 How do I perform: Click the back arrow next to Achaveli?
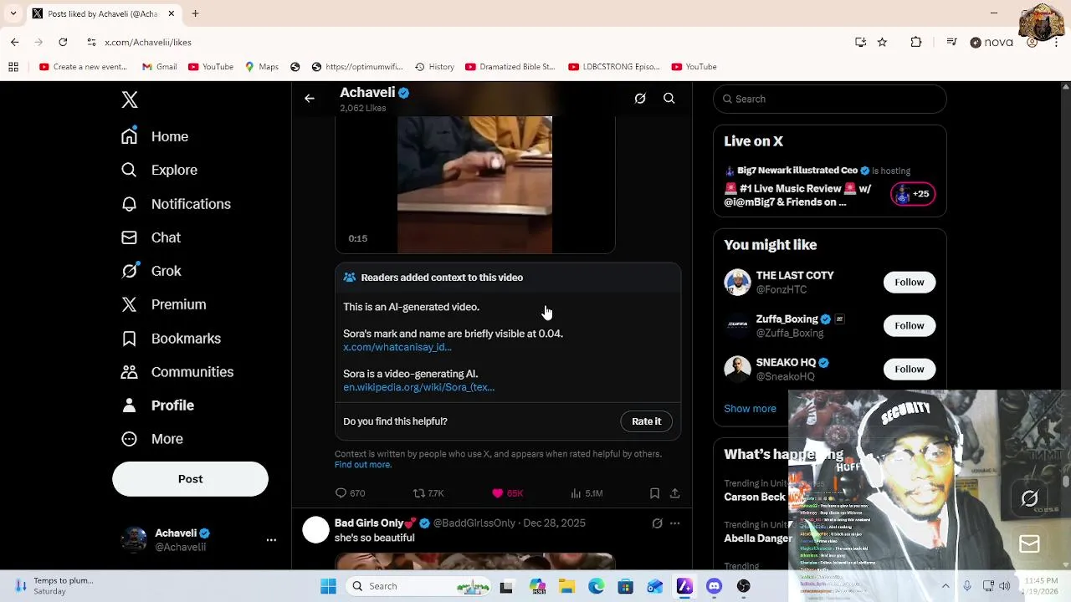[310, 99]
